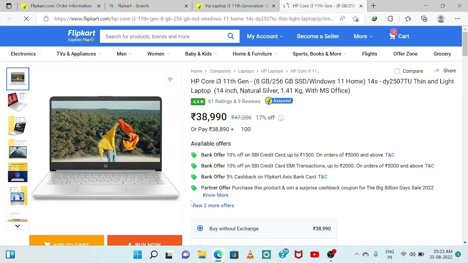This screenshot has height=263, width=468.
Task: Click Home breadcrumb link
Action: pyautogui.click(x=196, y=71)
